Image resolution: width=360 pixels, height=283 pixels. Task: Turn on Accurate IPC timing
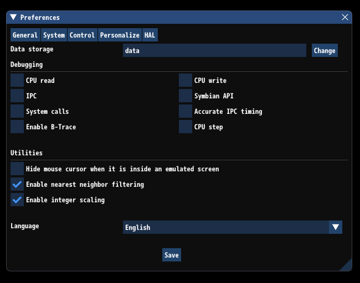coord(186,111)
